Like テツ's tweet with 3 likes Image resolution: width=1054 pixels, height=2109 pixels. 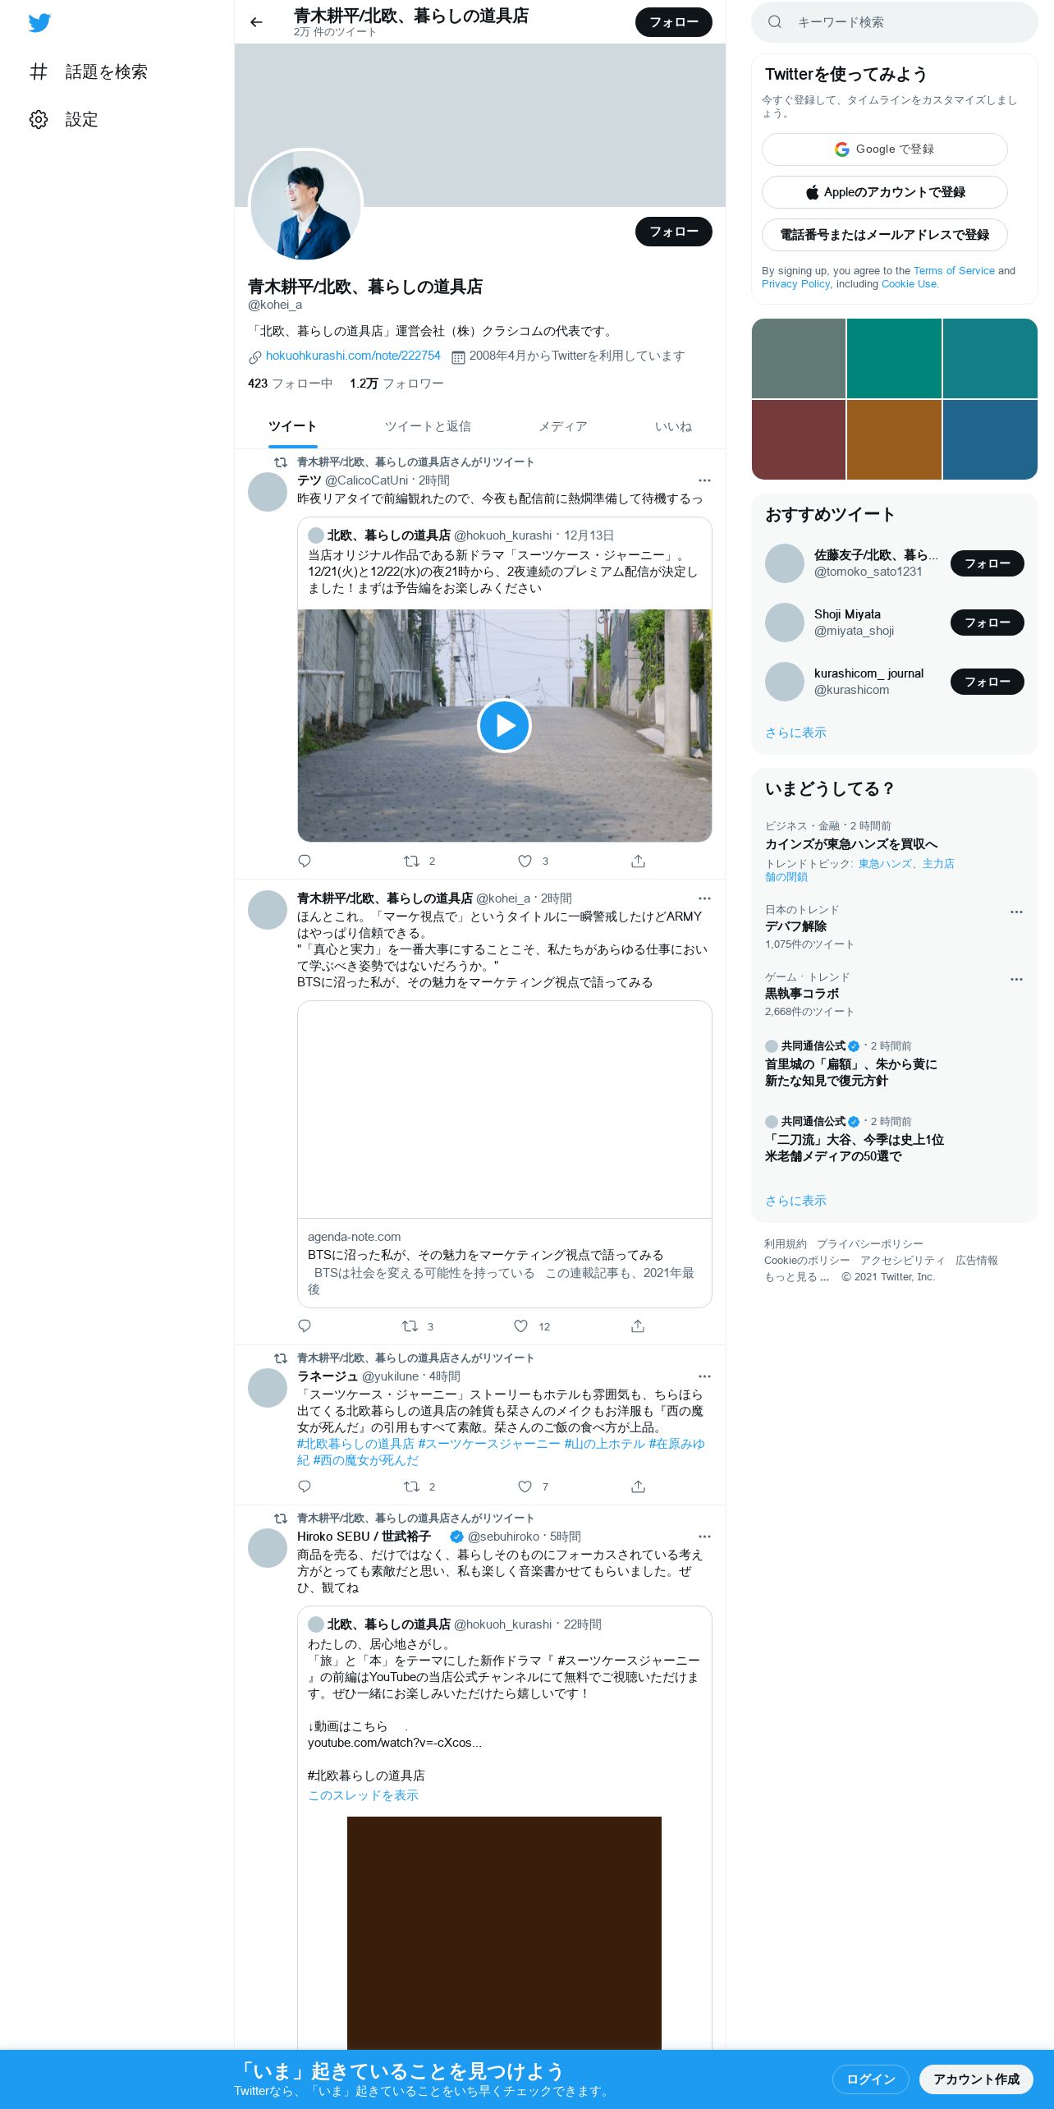pos(533,861)
